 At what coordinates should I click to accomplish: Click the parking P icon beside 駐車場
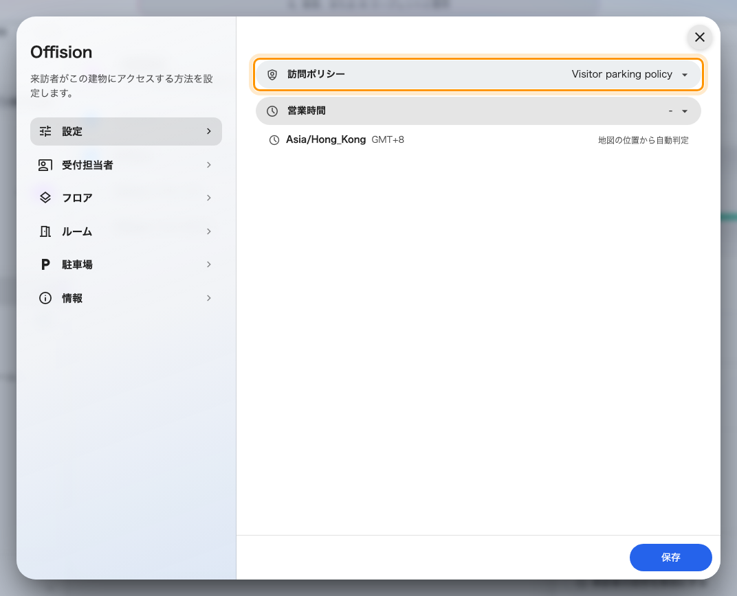click(x=45, y=264)
